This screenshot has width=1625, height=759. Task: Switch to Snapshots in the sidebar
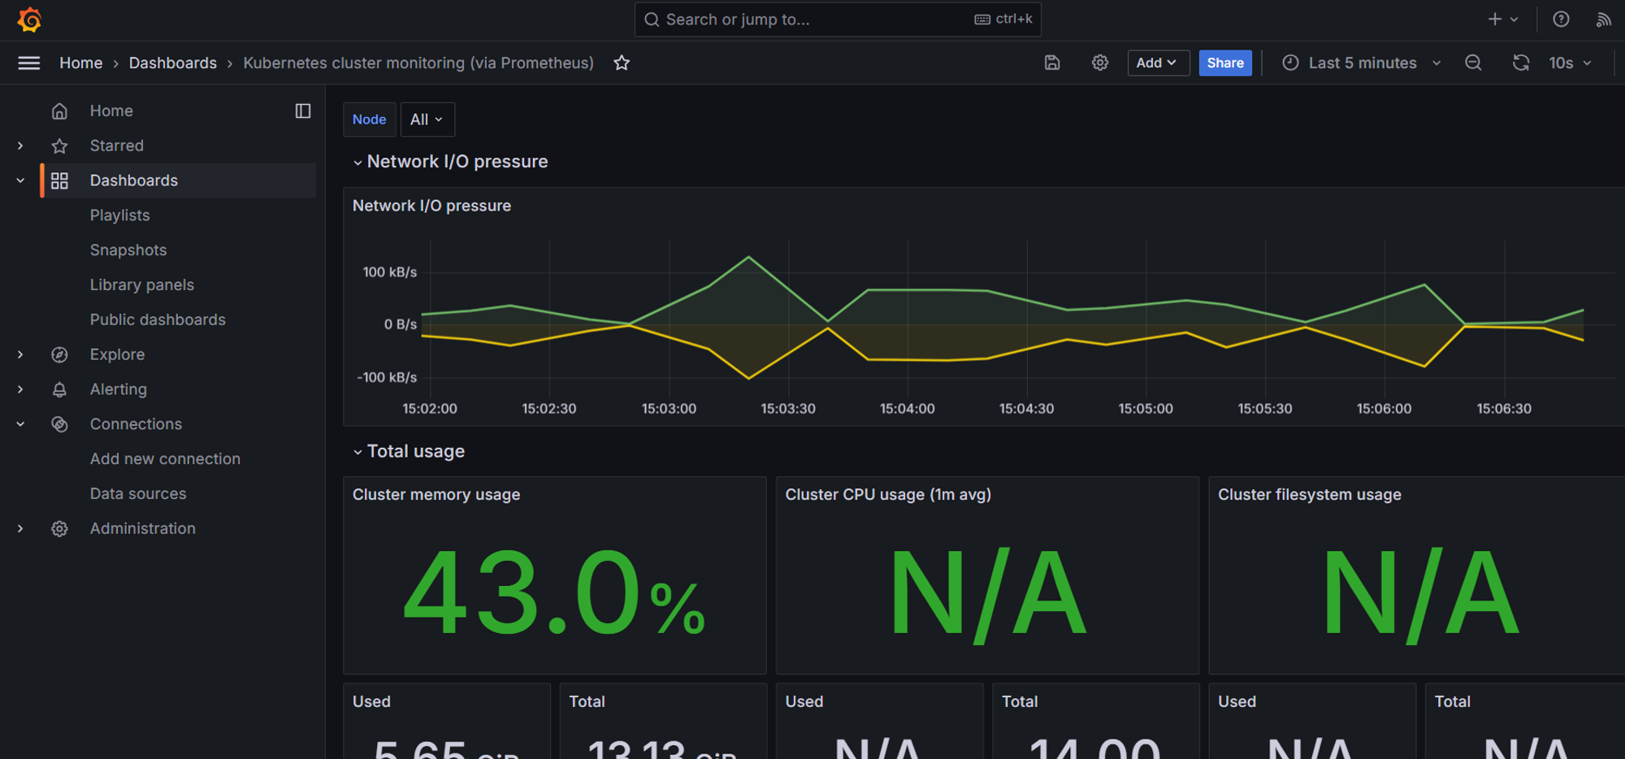click(128, 250)
